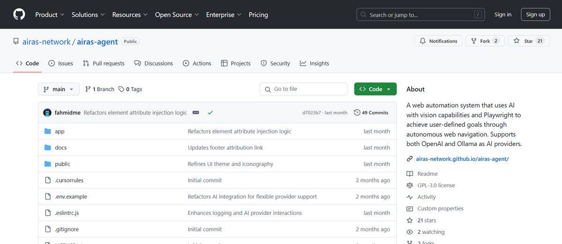View the 0 Tags link
The image size is (562, 244).
point(130,89)
